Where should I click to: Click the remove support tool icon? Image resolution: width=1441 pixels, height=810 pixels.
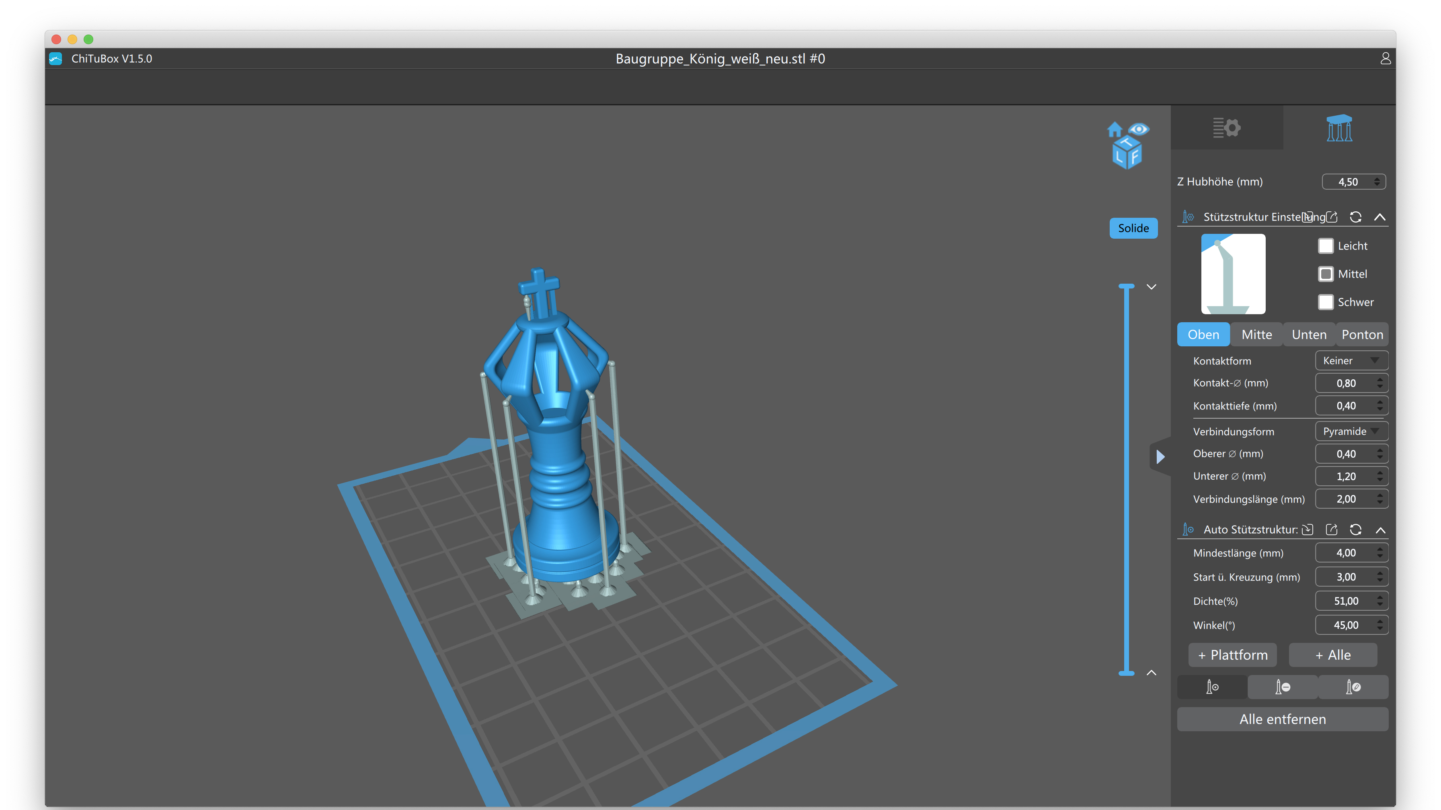[x=1282, y=687]
